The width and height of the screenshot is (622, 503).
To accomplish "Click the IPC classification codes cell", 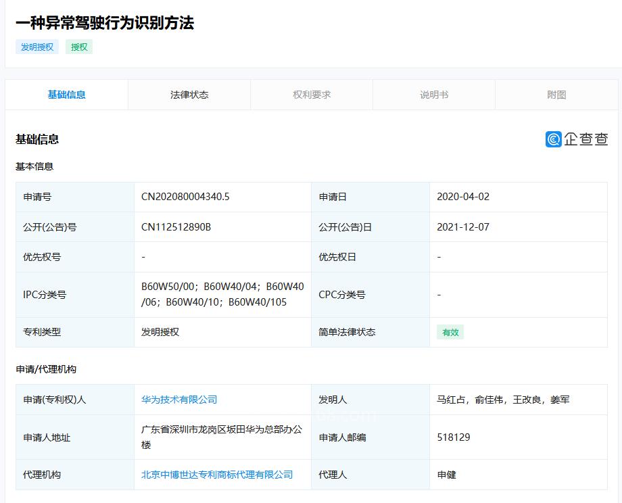I will click(222, 295).
